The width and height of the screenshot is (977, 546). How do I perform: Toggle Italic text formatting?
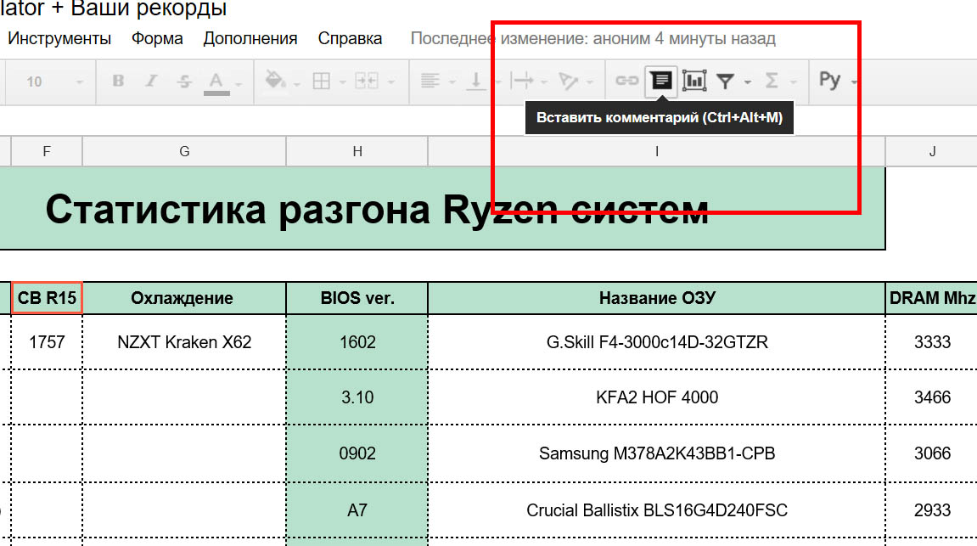click(x=151, y=81)
